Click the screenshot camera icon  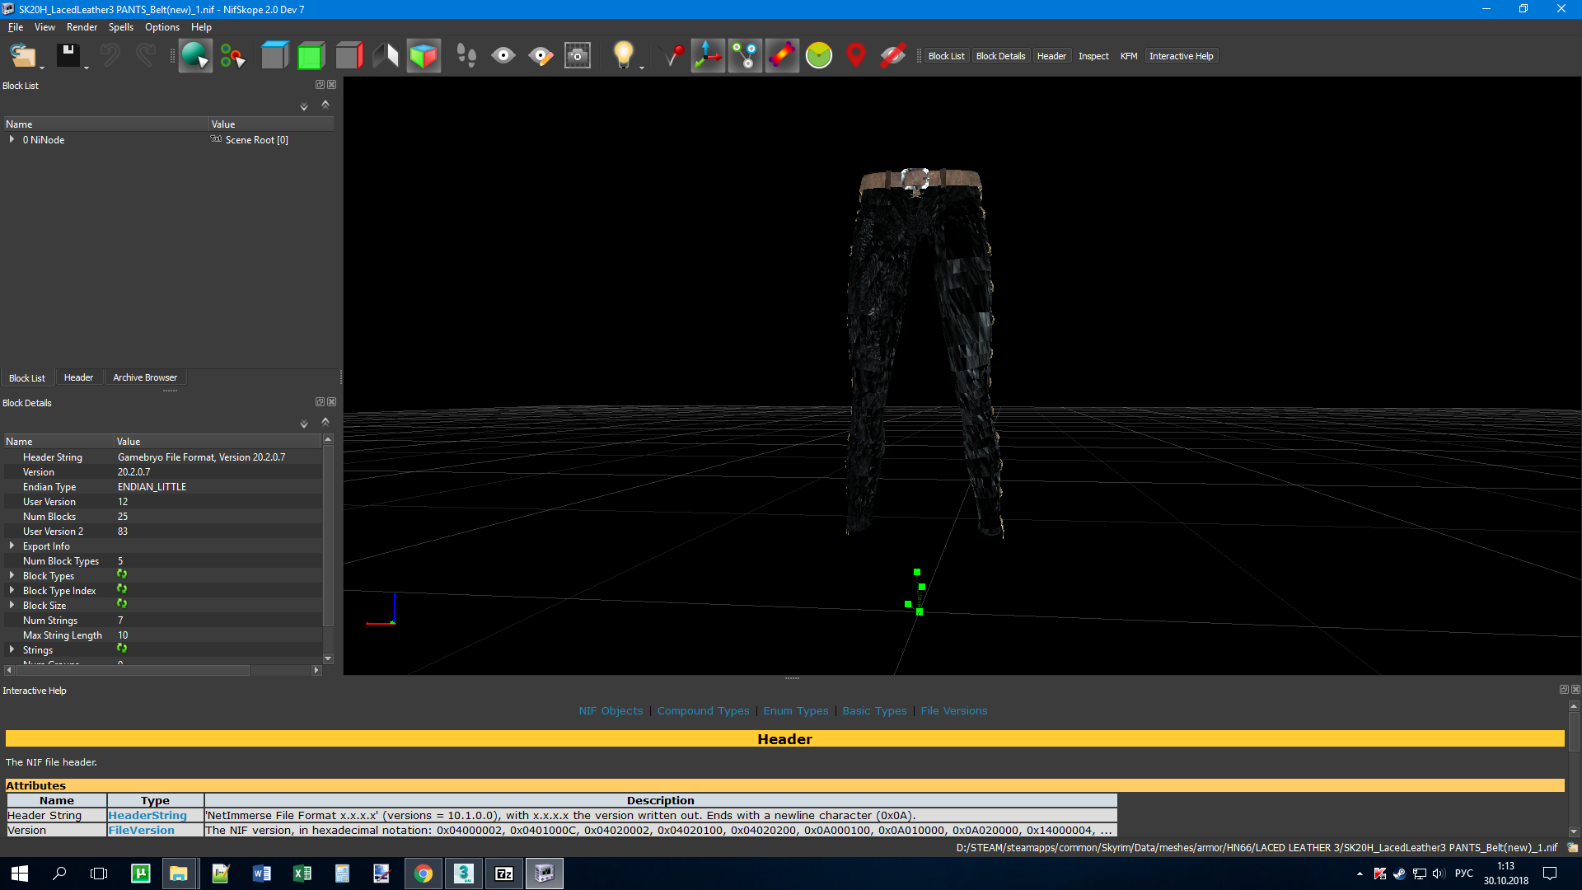tap(577, 55)
